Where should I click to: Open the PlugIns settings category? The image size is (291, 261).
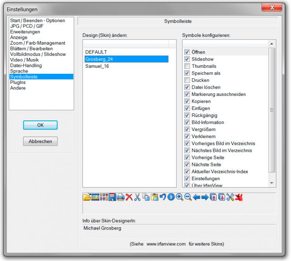pos(18,82)
